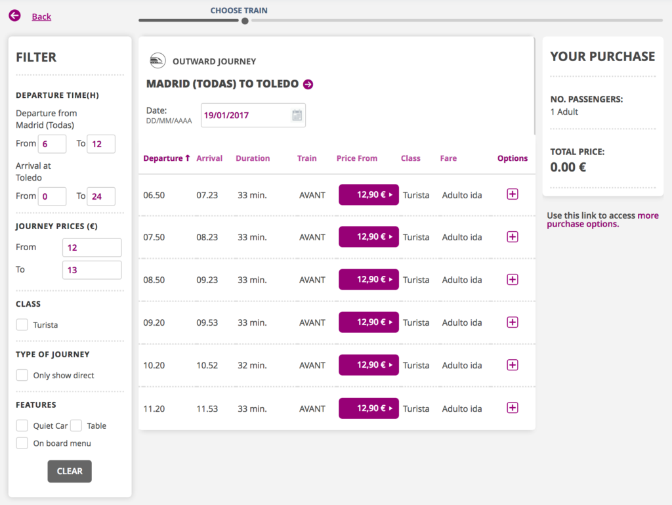Expand options for the 06.50 train
The width and height of the screenshot is (672, 505).
click(x=512, y=194)
